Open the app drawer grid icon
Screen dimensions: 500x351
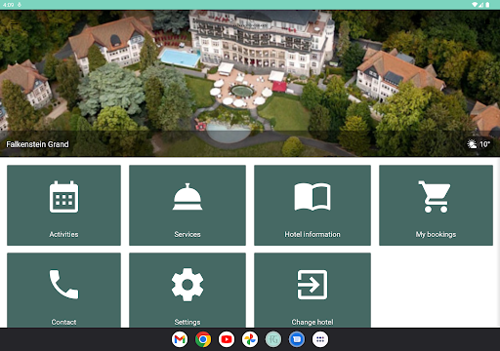pyautogui.click(x=320, y=339)
